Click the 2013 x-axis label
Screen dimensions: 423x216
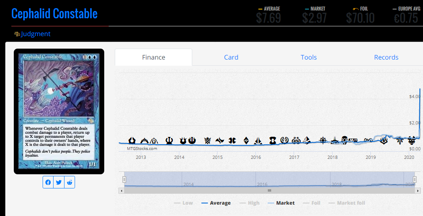tap(141, 157)
